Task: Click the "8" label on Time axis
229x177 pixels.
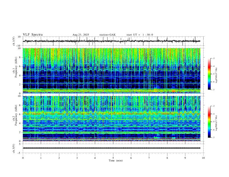Action: (x=167, y=158)
